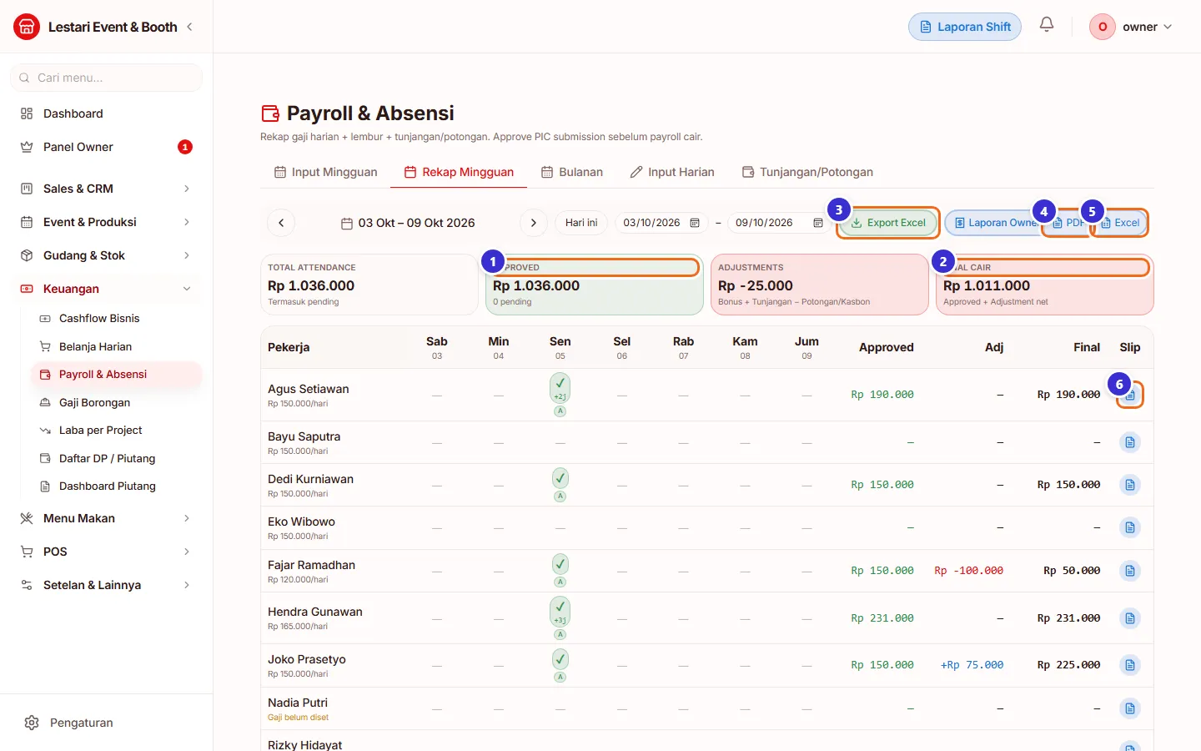
Task: Expand the Menu Makan section
Action: [107, 518]
